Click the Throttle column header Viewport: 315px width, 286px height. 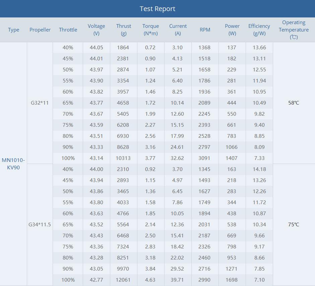click(68, 30)
